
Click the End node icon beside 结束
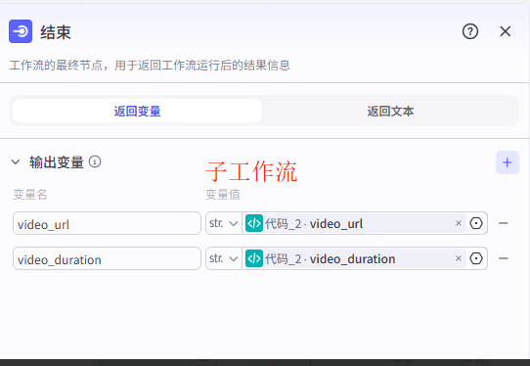[21, 31]
